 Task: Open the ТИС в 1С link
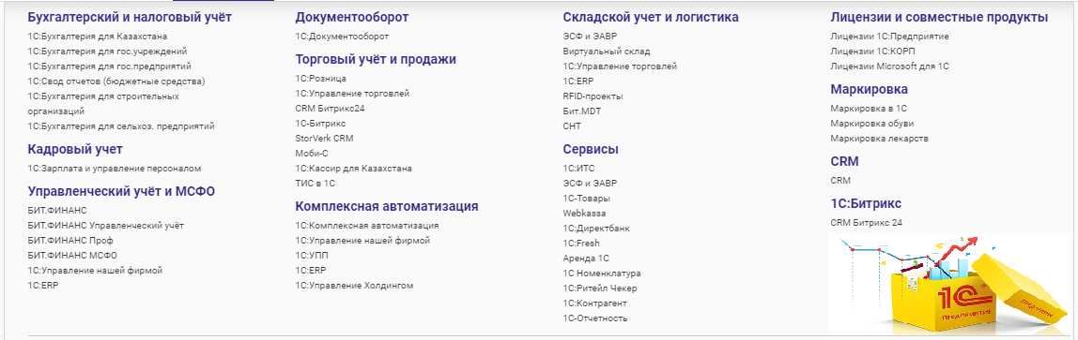click(x=315, y=184)
